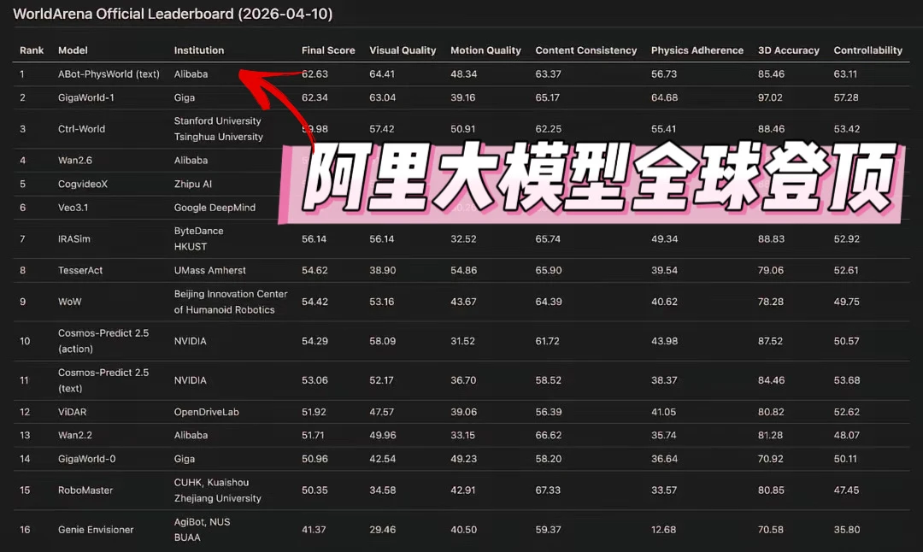Select the Genie Envisioner model name

point(96,530)
